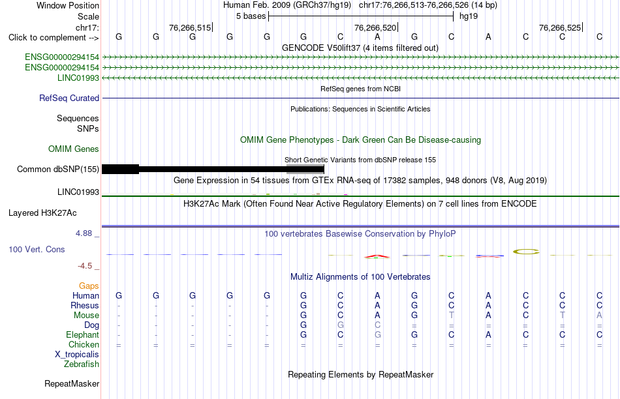
Task: Click the 76,266,515 coordinate label
Action: pyautogui.click(x=190, y=27)
